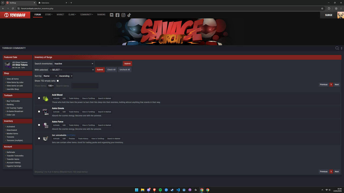The height and width of the screenshot is (193, 344).
Task: Expand the Clans menu in the navbar
Action: (x=72, y=15)
